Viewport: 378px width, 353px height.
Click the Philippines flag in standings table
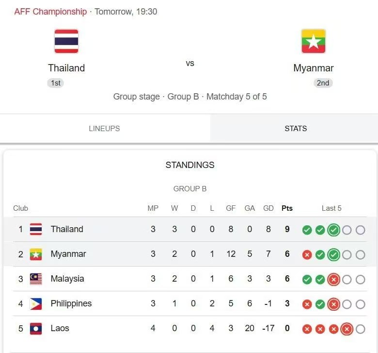point(36,303)
